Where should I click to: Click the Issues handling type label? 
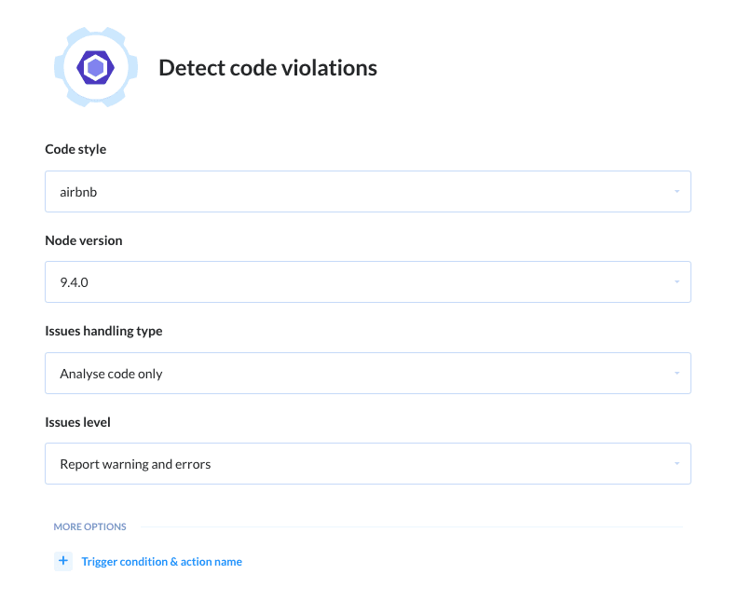click(x=103, y=331)
